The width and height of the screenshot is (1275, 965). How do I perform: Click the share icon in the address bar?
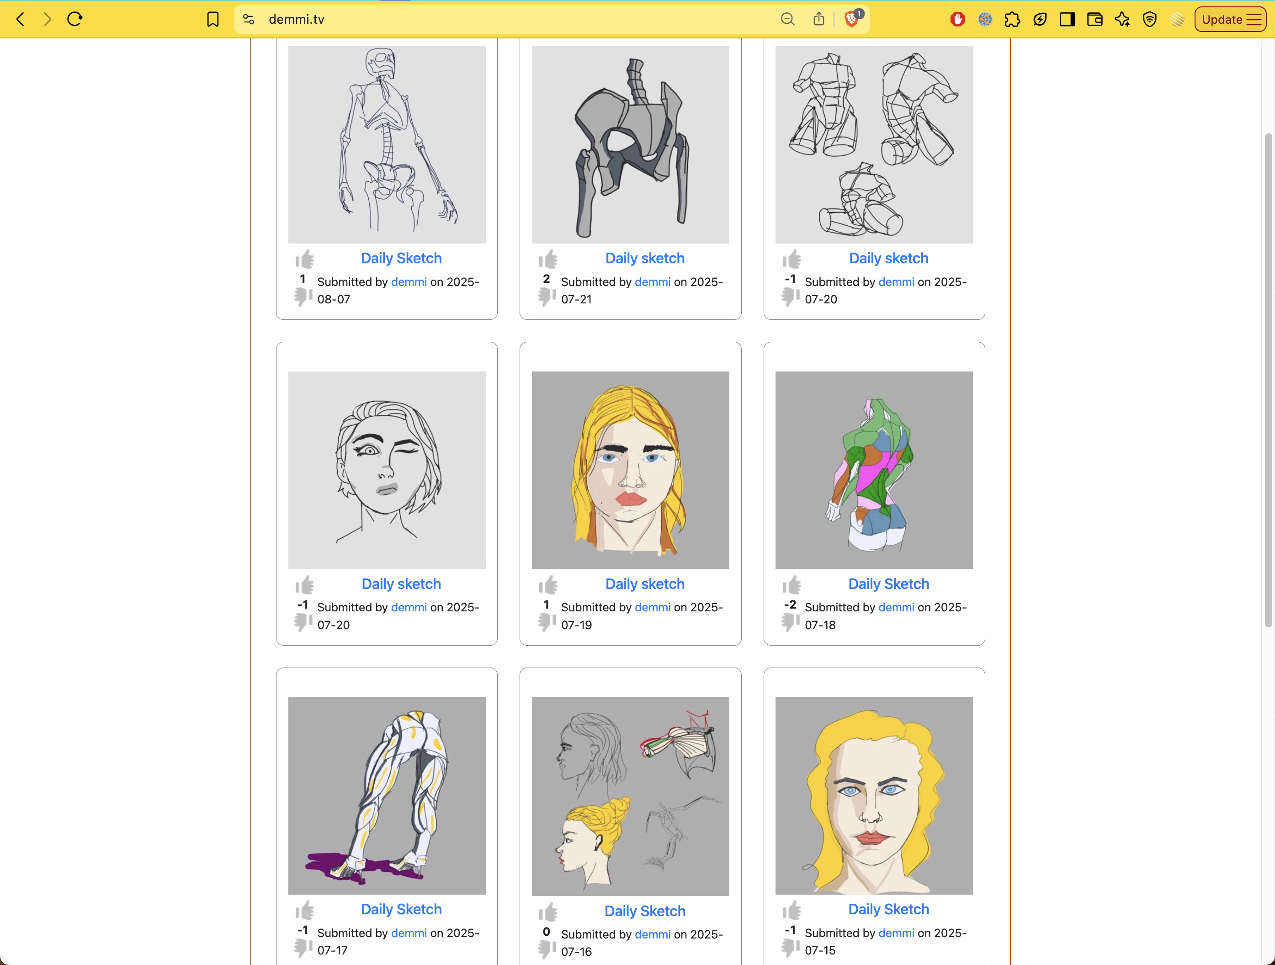pyautogui.click(x=818, y=20)
